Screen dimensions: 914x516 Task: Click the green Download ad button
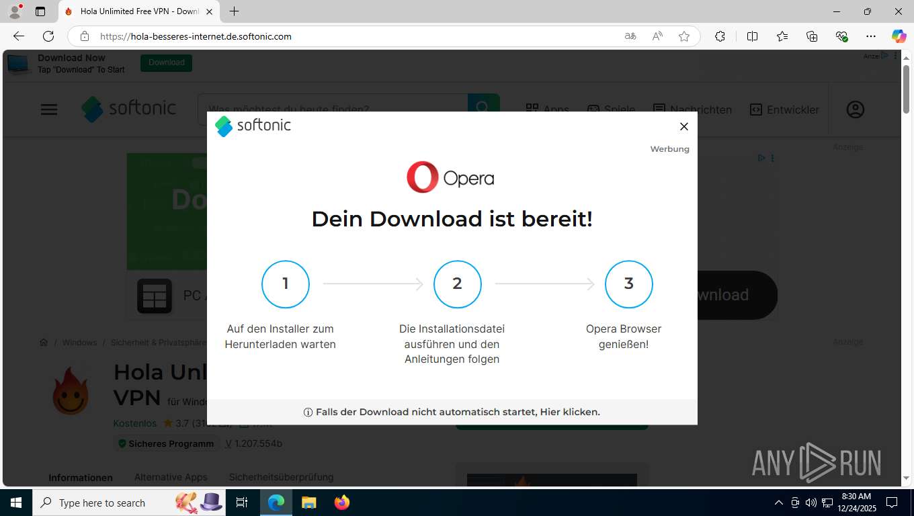(166, 62)
